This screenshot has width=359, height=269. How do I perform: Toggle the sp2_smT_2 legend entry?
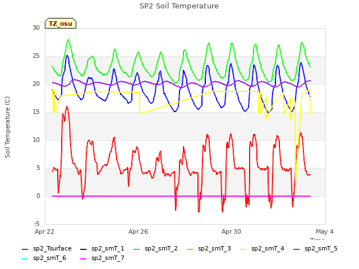click(155, 249)
